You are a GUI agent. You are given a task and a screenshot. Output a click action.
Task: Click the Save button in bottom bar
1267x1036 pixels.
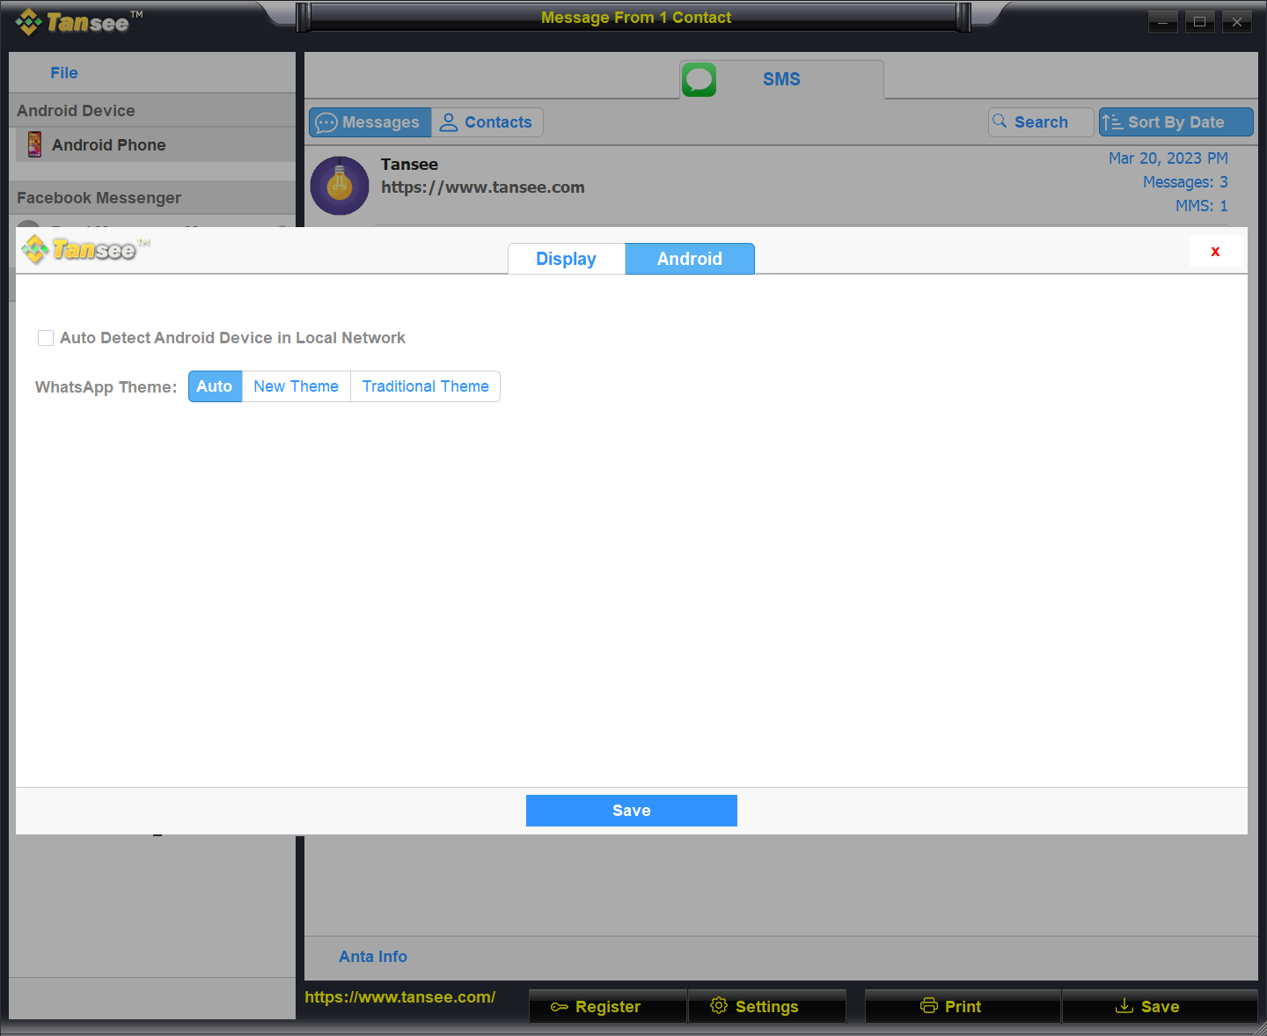[1160, 1006]
